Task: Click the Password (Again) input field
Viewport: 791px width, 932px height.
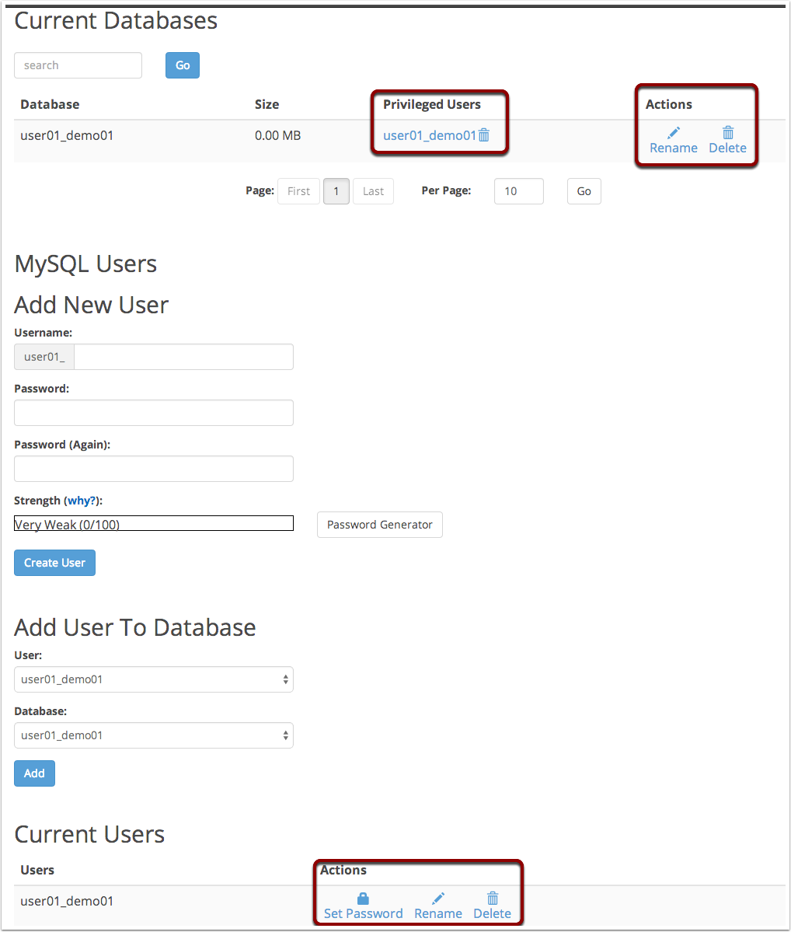Action: pyautogui.click(x=154, y=469)
